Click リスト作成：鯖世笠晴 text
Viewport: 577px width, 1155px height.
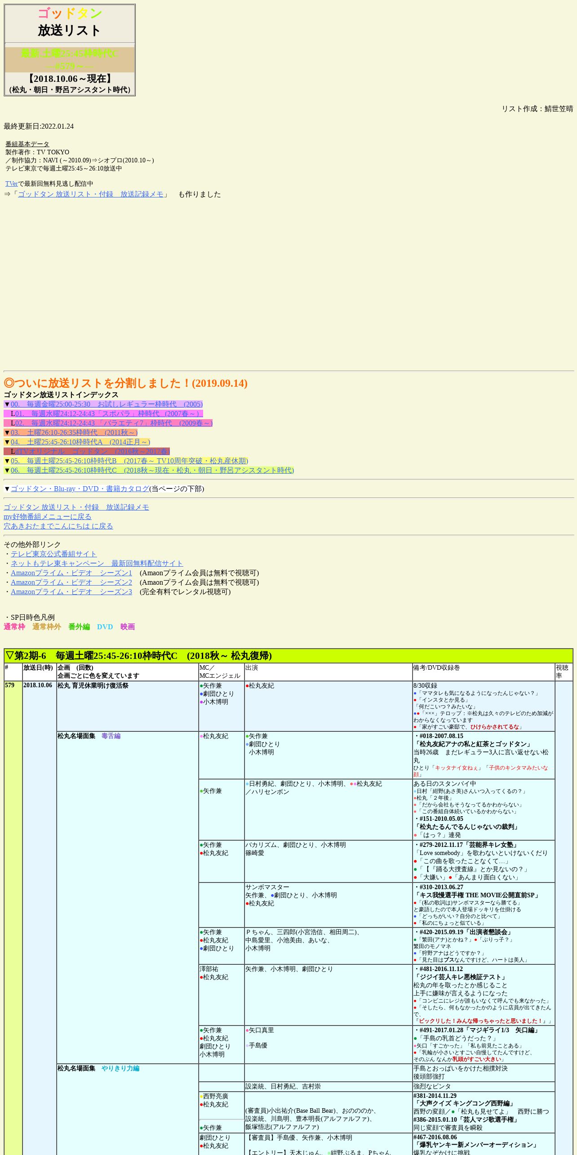pos(537,109)
